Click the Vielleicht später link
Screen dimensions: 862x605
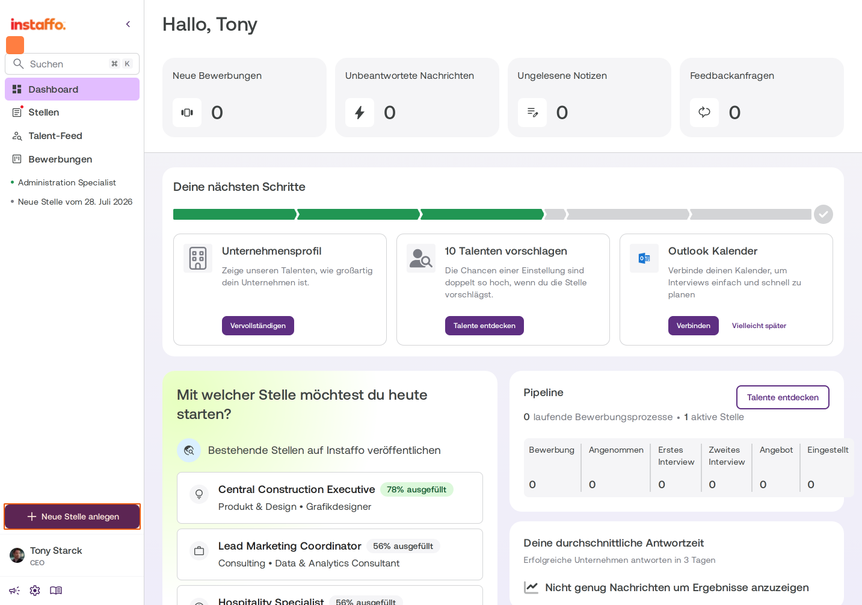pos(759,326)
